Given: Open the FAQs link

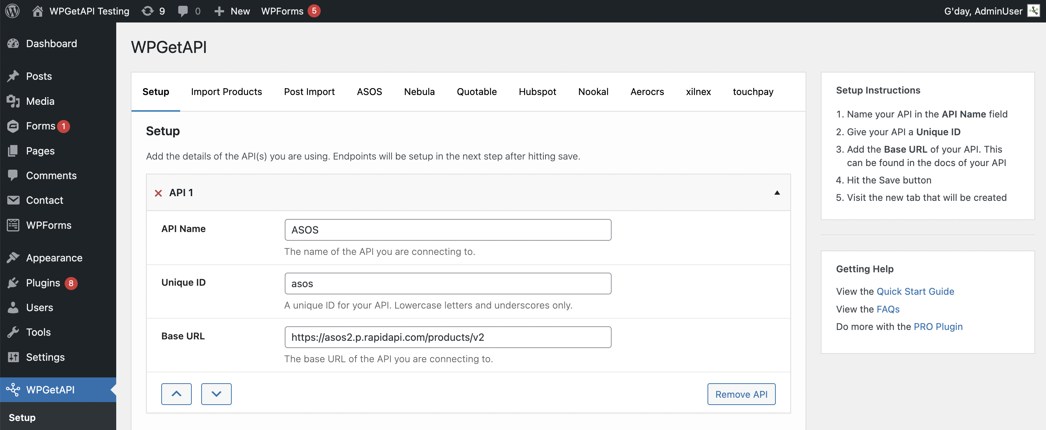Looking at the screenshot, I should pyautogui.click(x=888, y=309).
